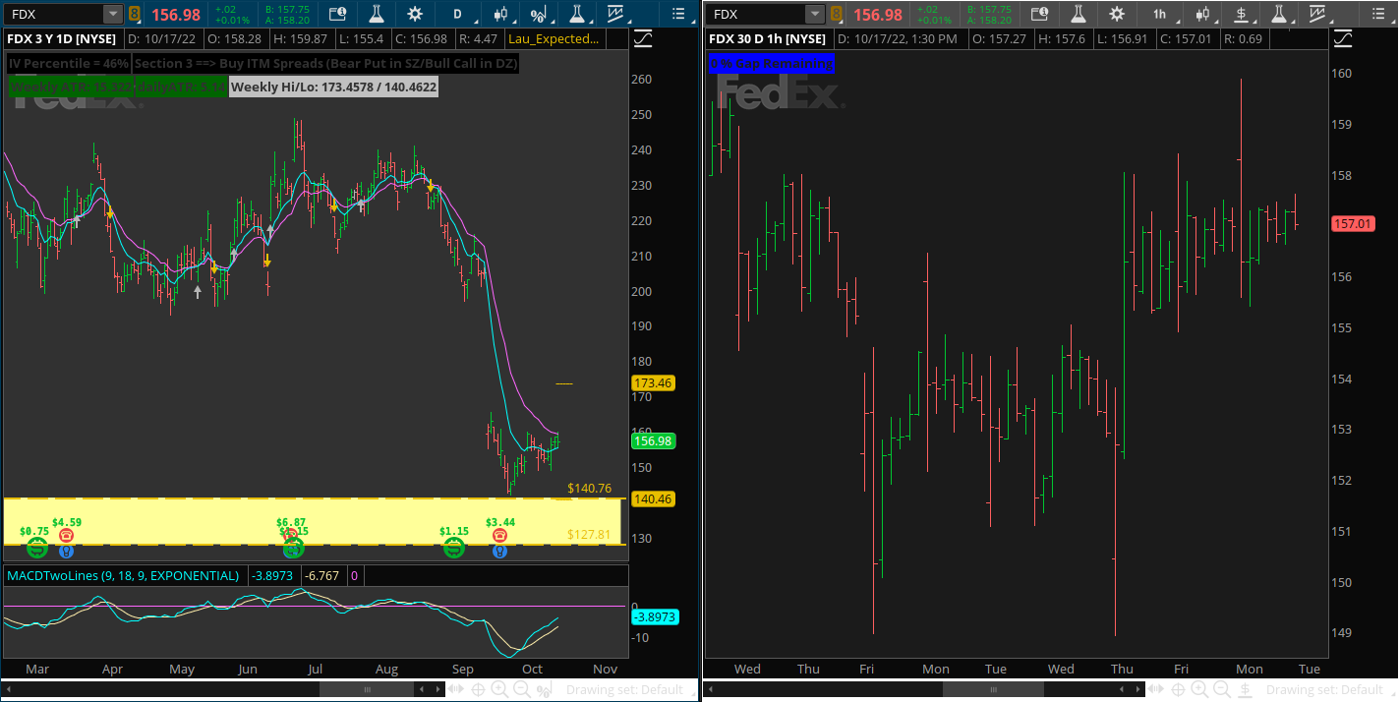Click left arrow of left chart scrollbar

point(9,689)
